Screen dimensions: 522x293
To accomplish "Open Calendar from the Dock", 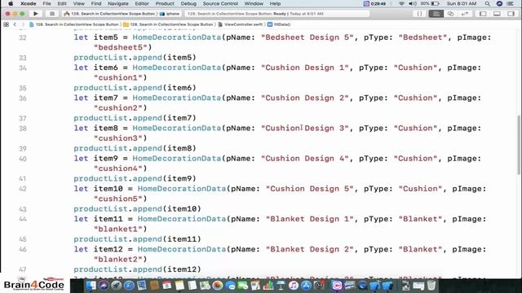I will [166, 286].
